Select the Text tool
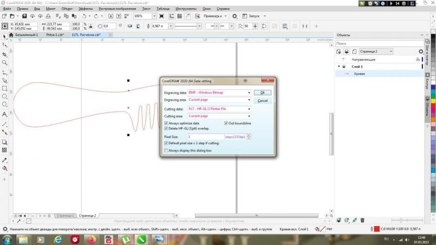The width and height of the screenshot is (436, 245). 5,114
